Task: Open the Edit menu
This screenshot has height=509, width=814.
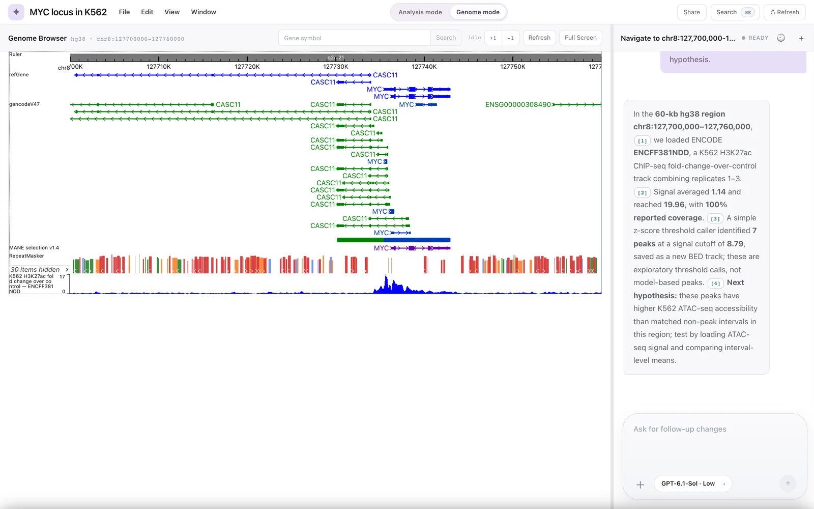Action: pos(147,12)
